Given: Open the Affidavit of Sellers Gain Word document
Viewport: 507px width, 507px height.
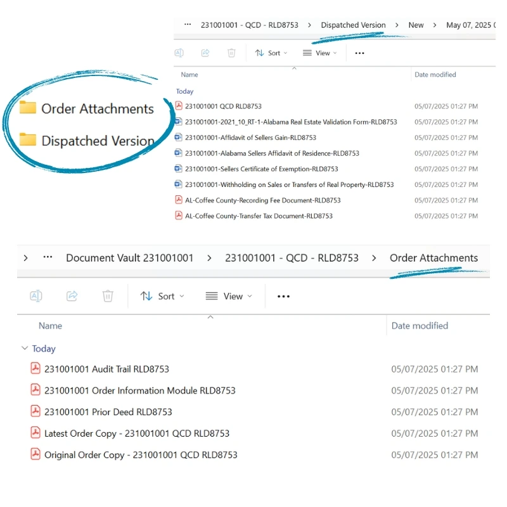Looking at the screenshot, I should click(x=250, y=138).
